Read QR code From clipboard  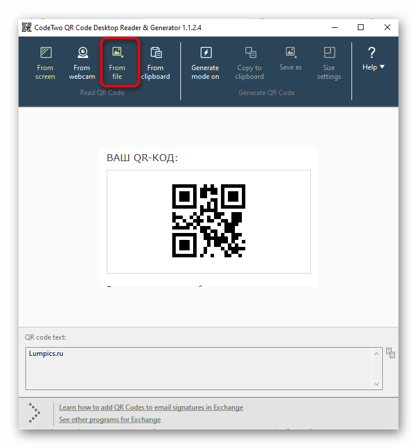[155, 63]
